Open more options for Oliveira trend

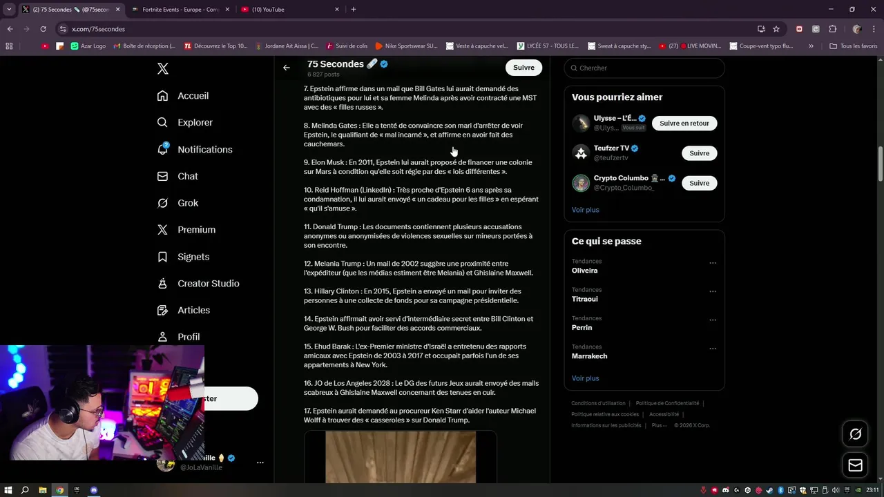tap(713, 263)
